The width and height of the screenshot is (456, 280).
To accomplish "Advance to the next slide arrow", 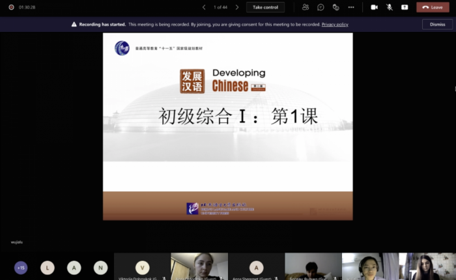I will [237, 7].
